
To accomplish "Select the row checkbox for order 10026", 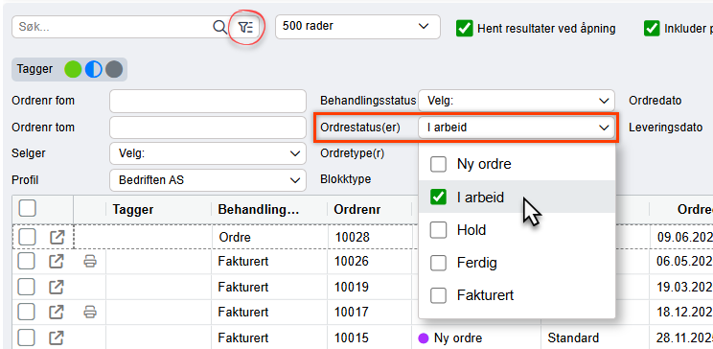I will coord(27,261).
